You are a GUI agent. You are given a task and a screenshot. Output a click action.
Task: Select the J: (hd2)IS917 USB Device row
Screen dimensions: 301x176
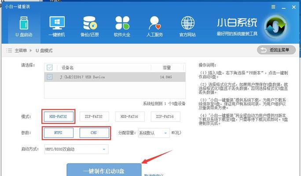[115, 77]
